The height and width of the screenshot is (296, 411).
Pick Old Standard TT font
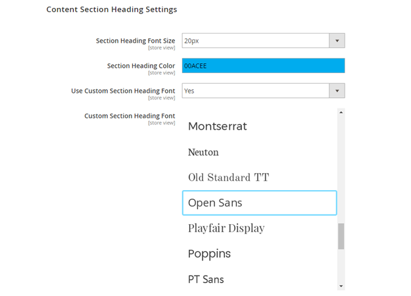click(228, 178)
